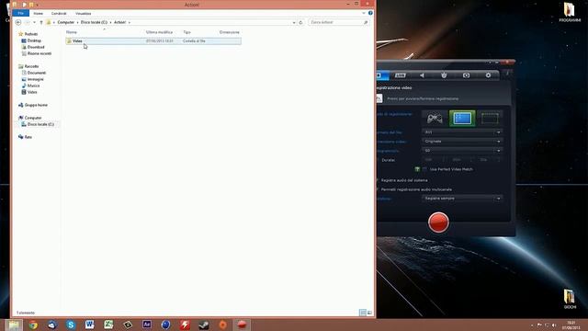Select game recording mode gamepad icon
The image size is (588, 331).
coord(435,119)
